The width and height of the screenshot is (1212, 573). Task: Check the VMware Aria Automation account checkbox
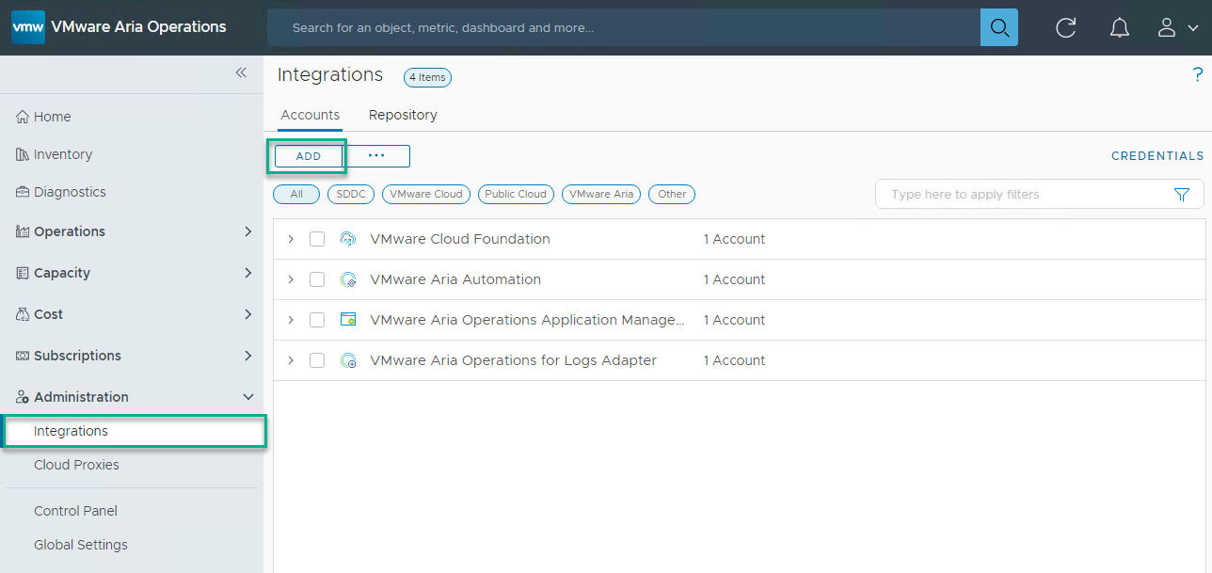317,279
